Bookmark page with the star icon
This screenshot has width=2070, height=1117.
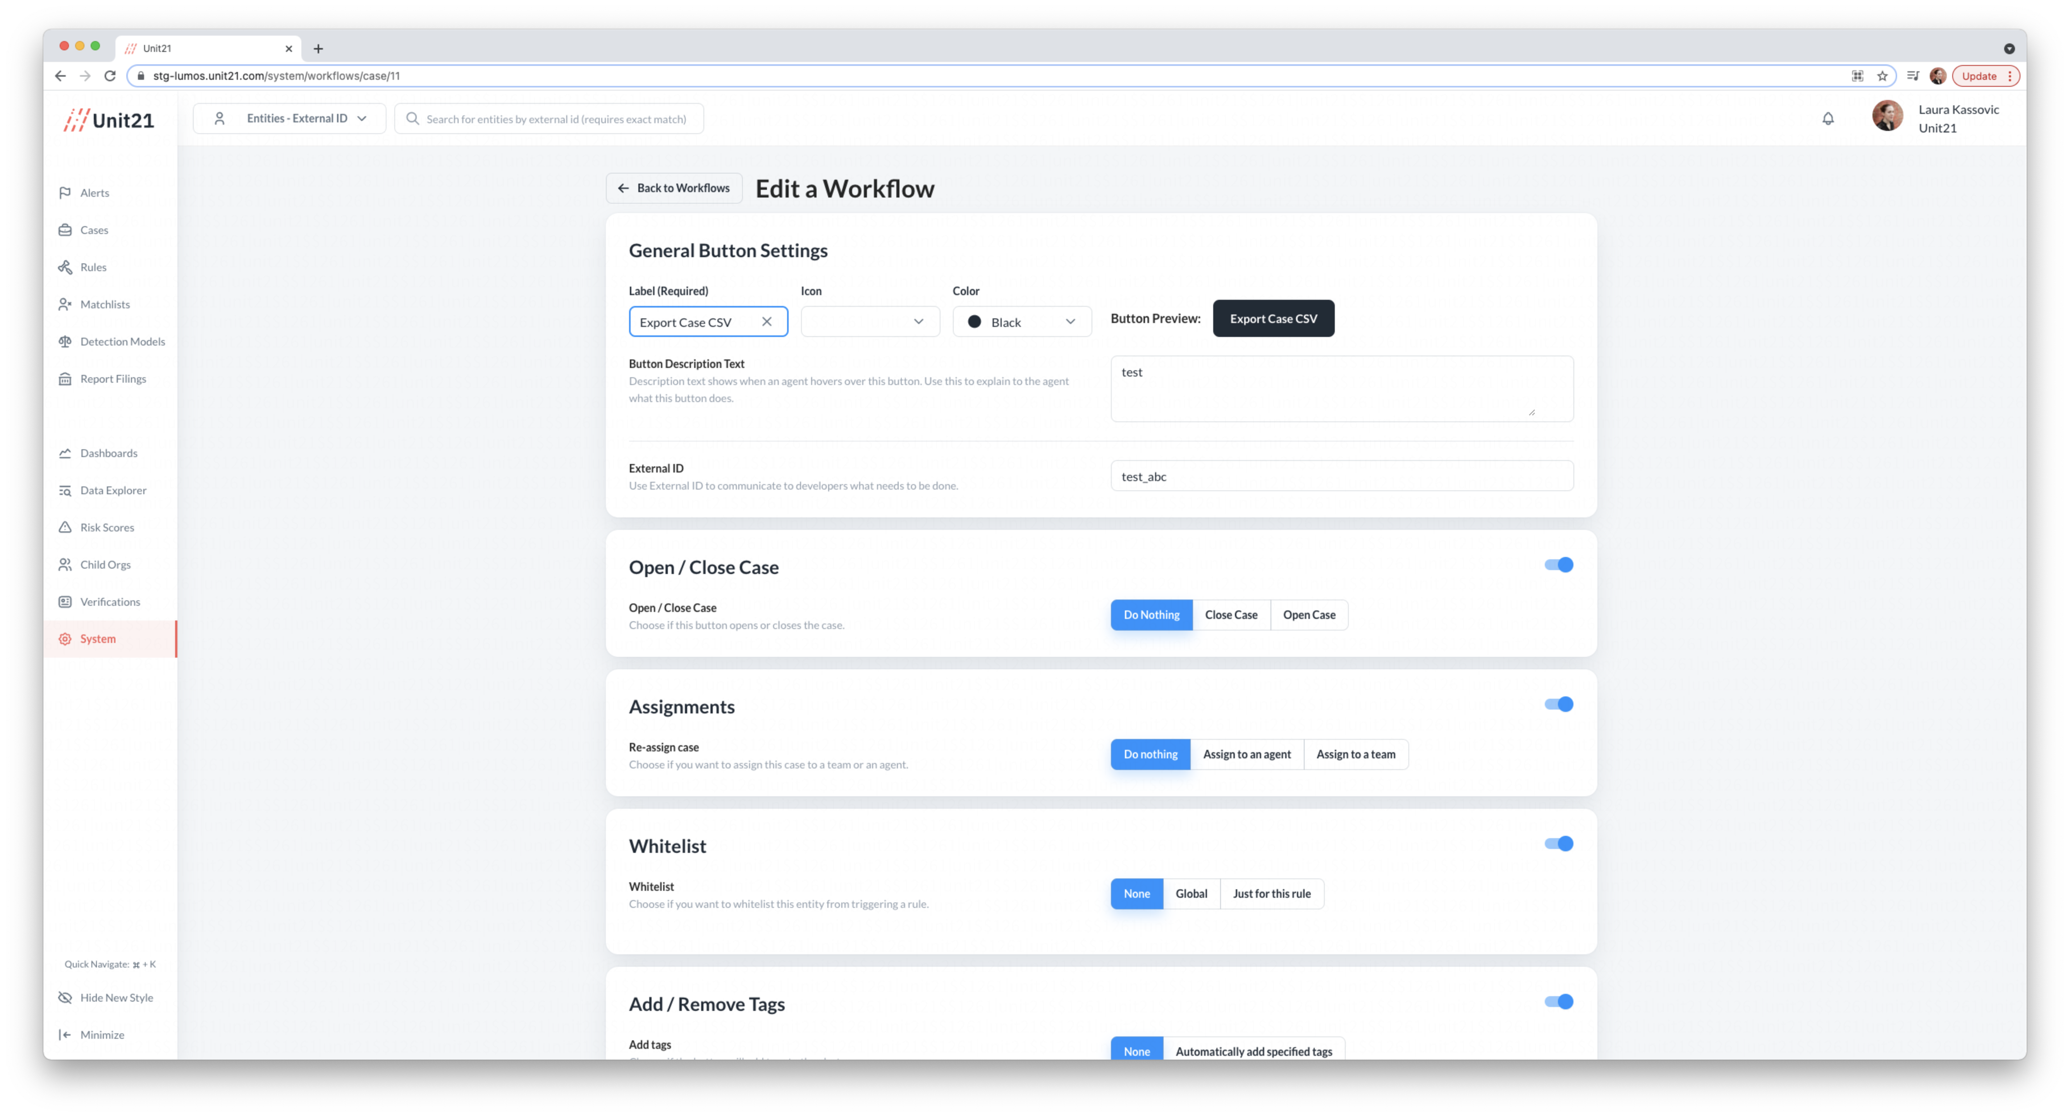pos(1882,76)
